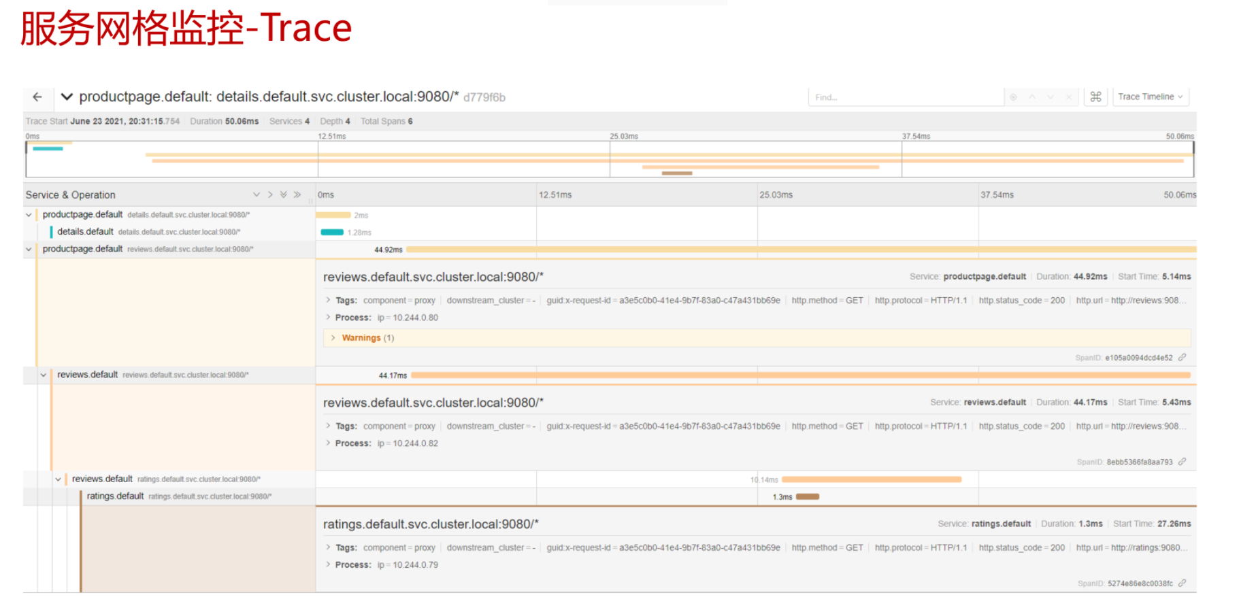Expand Process in the reviews.default span details
This screenshot has height=610, width=1239.
tap(352, 443)
